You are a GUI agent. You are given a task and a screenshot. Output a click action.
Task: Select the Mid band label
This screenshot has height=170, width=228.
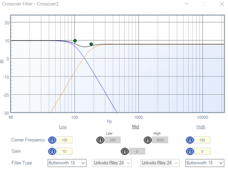click(135, 127)
